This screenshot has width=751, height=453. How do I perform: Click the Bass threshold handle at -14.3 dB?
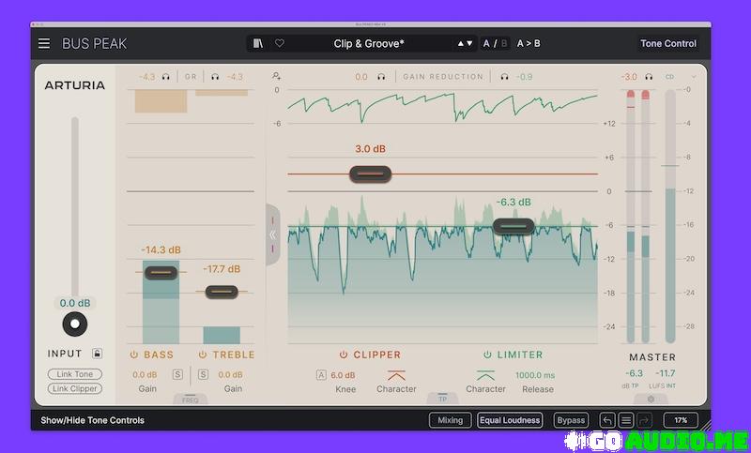coord(161,273)
